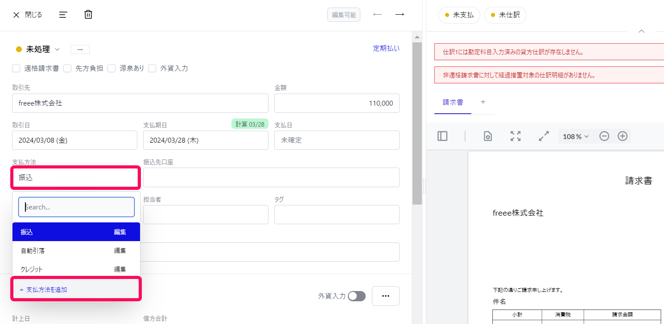The height and width of the screenshot is (324, 664).
Task: Click the 非適格請求書 warning message
Action: click(549, 75)
